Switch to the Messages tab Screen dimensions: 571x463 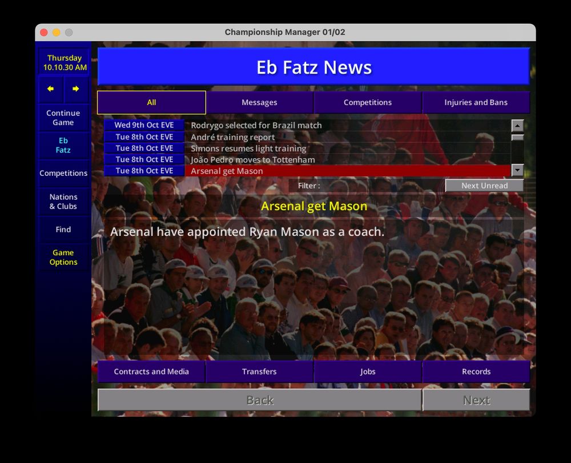point(259,103)
